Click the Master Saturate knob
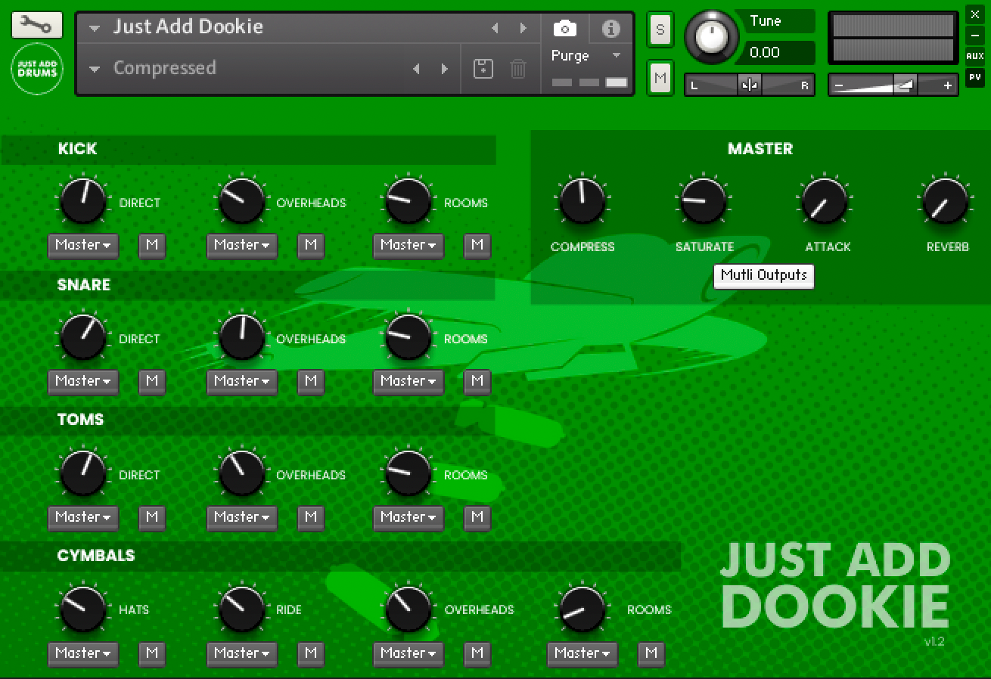The width and height of the screenshot is (991, 679). [704, 201]
